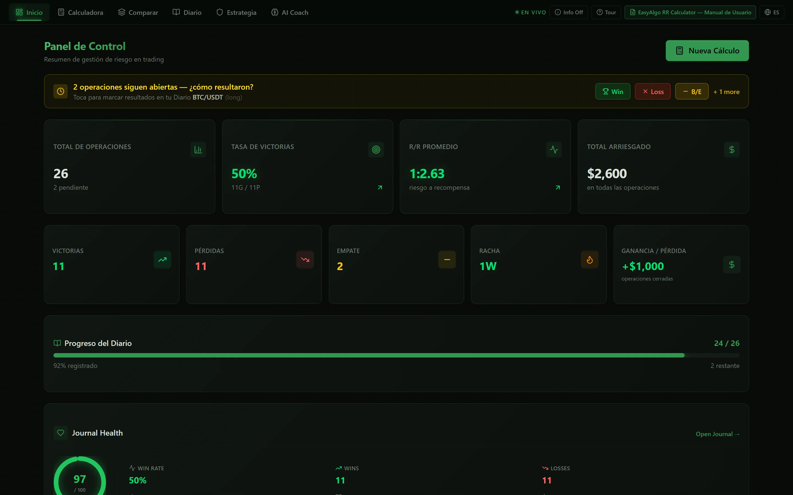Click the +$1,000 profit value
Viewport: 793px width, 495px height.
click(643, 266)
